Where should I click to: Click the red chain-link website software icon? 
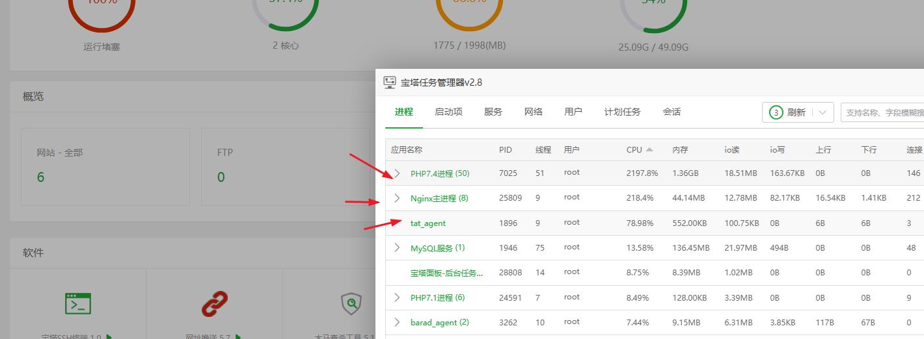215,303
